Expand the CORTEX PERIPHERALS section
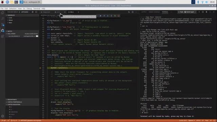217x122 pixels. point(22,102)
